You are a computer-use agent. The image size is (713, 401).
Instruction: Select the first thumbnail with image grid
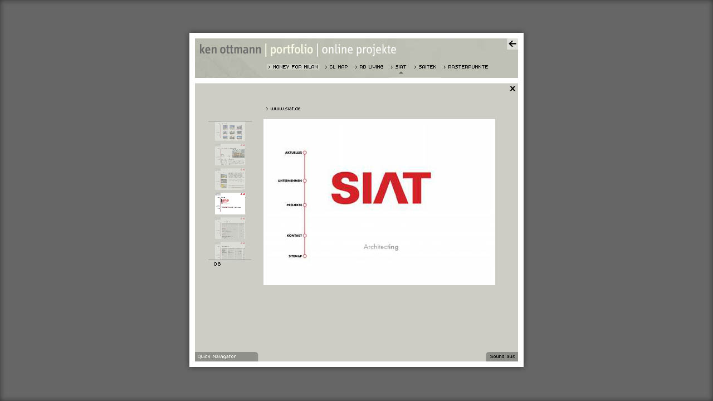230,131
